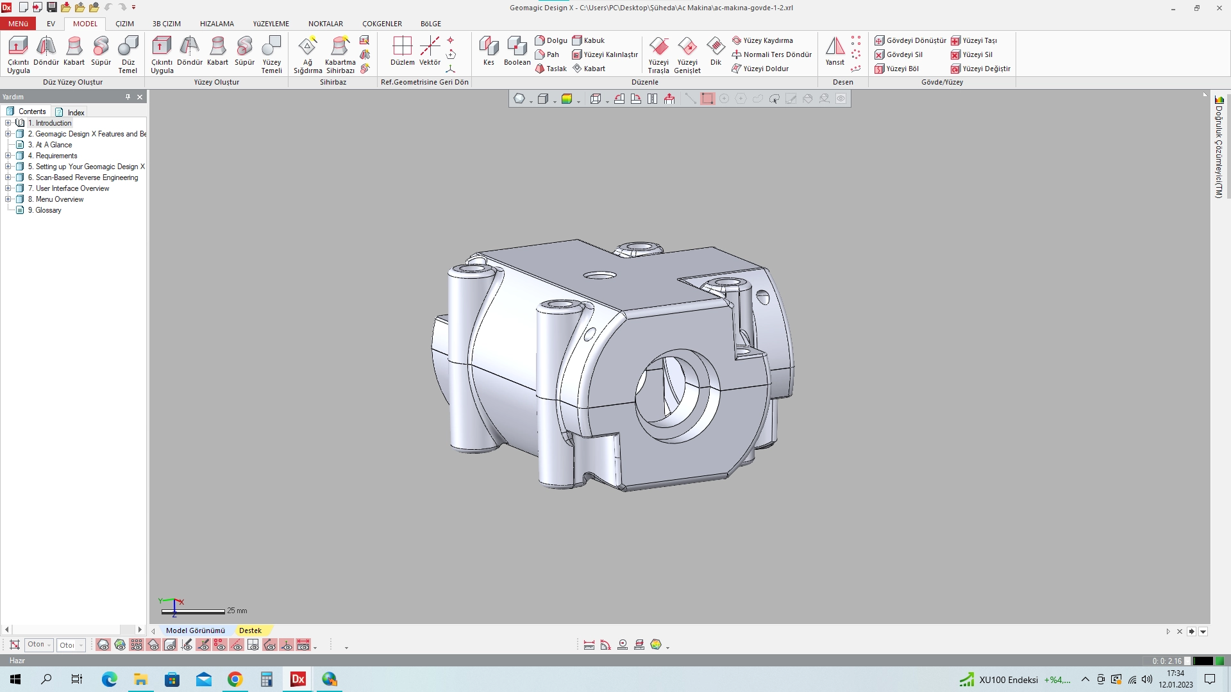Expand 7. User Interface Overview topic

tap(8, 188)
